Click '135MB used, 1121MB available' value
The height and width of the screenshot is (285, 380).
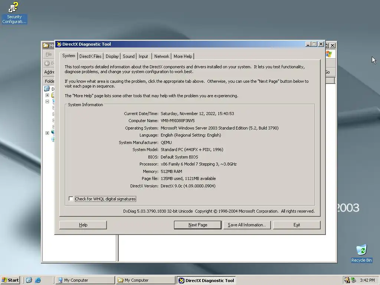pyautogui.click(x=188, y=178)
